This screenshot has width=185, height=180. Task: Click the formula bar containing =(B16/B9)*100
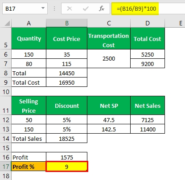pyautogui.click(x=148, y=8)
